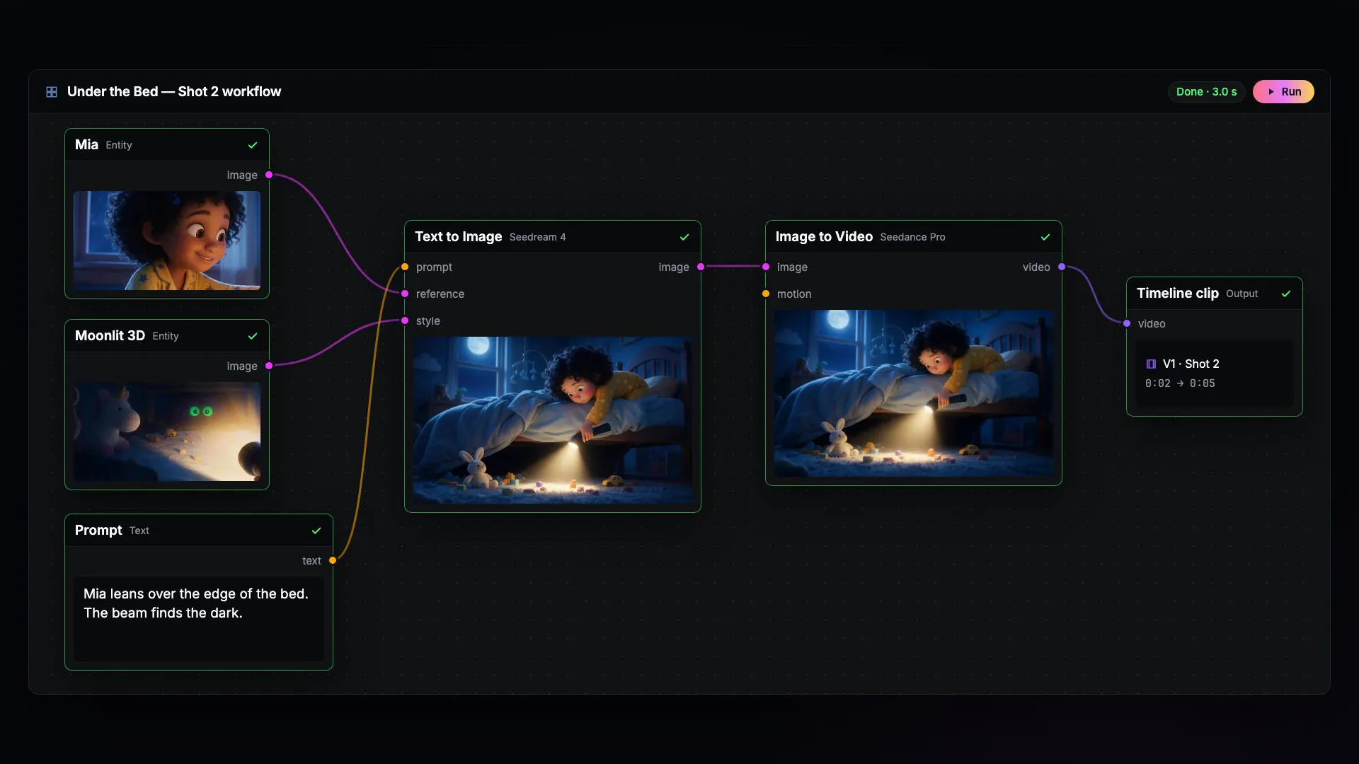Click the prompt input port on Text to Image
Viewport: 1359px width, 764px height.
(x=405, y=267)
